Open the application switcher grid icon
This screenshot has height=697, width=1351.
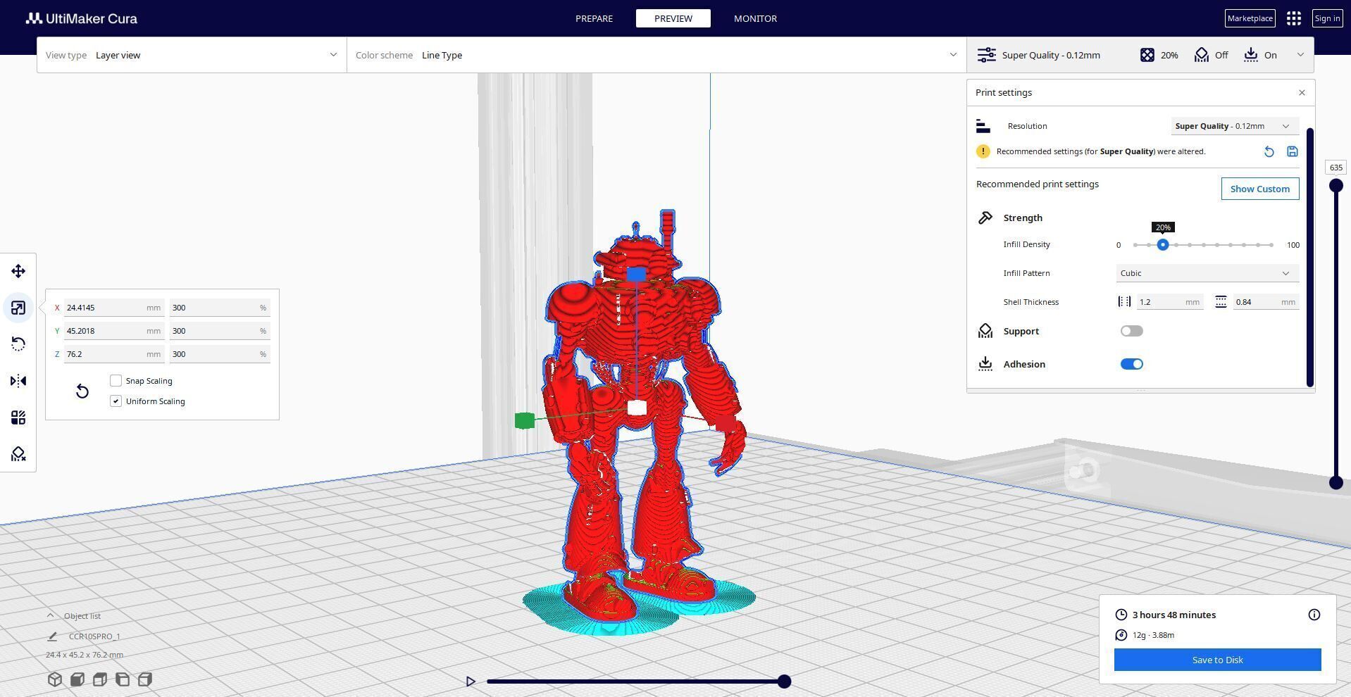point(1293,18)
